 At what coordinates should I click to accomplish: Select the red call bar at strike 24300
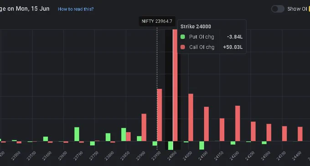(x=269, y=132)
